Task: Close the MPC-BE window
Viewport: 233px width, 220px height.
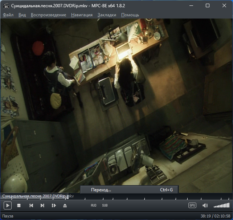Action: pos(224,6)
